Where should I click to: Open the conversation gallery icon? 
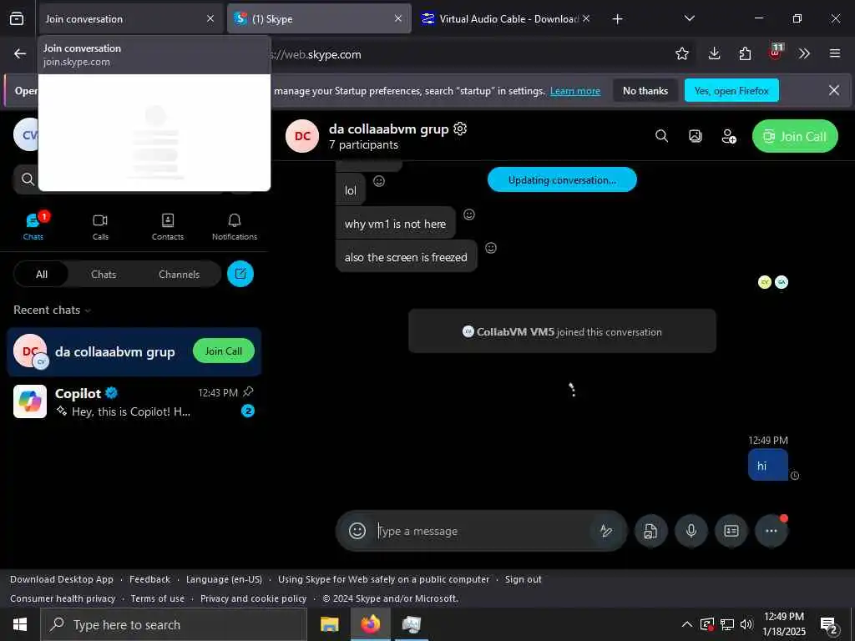click(696, 136)
